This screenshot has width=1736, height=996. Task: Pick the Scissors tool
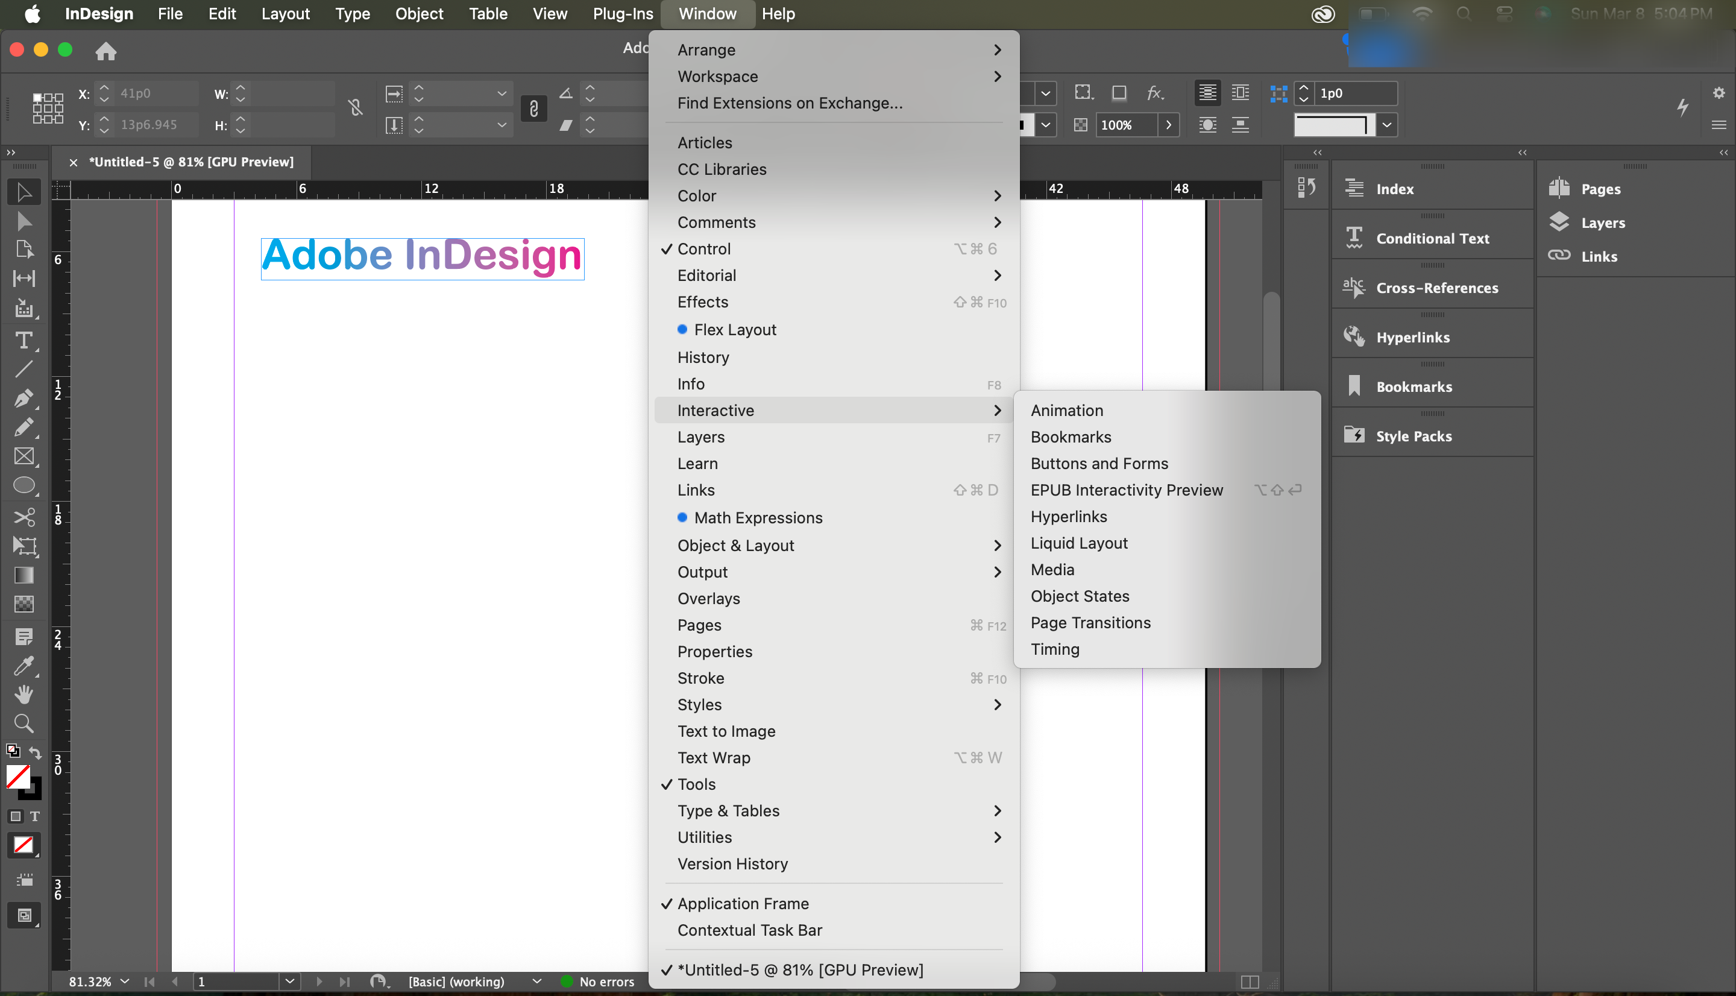[24, 517]
